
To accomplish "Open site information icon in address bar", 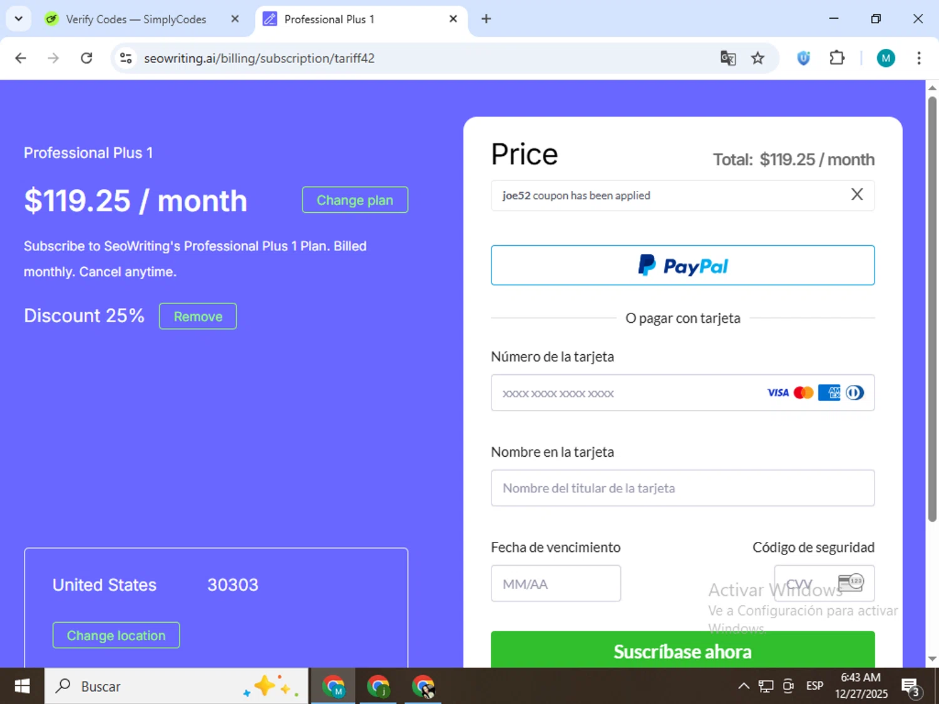I will (126, 58).
